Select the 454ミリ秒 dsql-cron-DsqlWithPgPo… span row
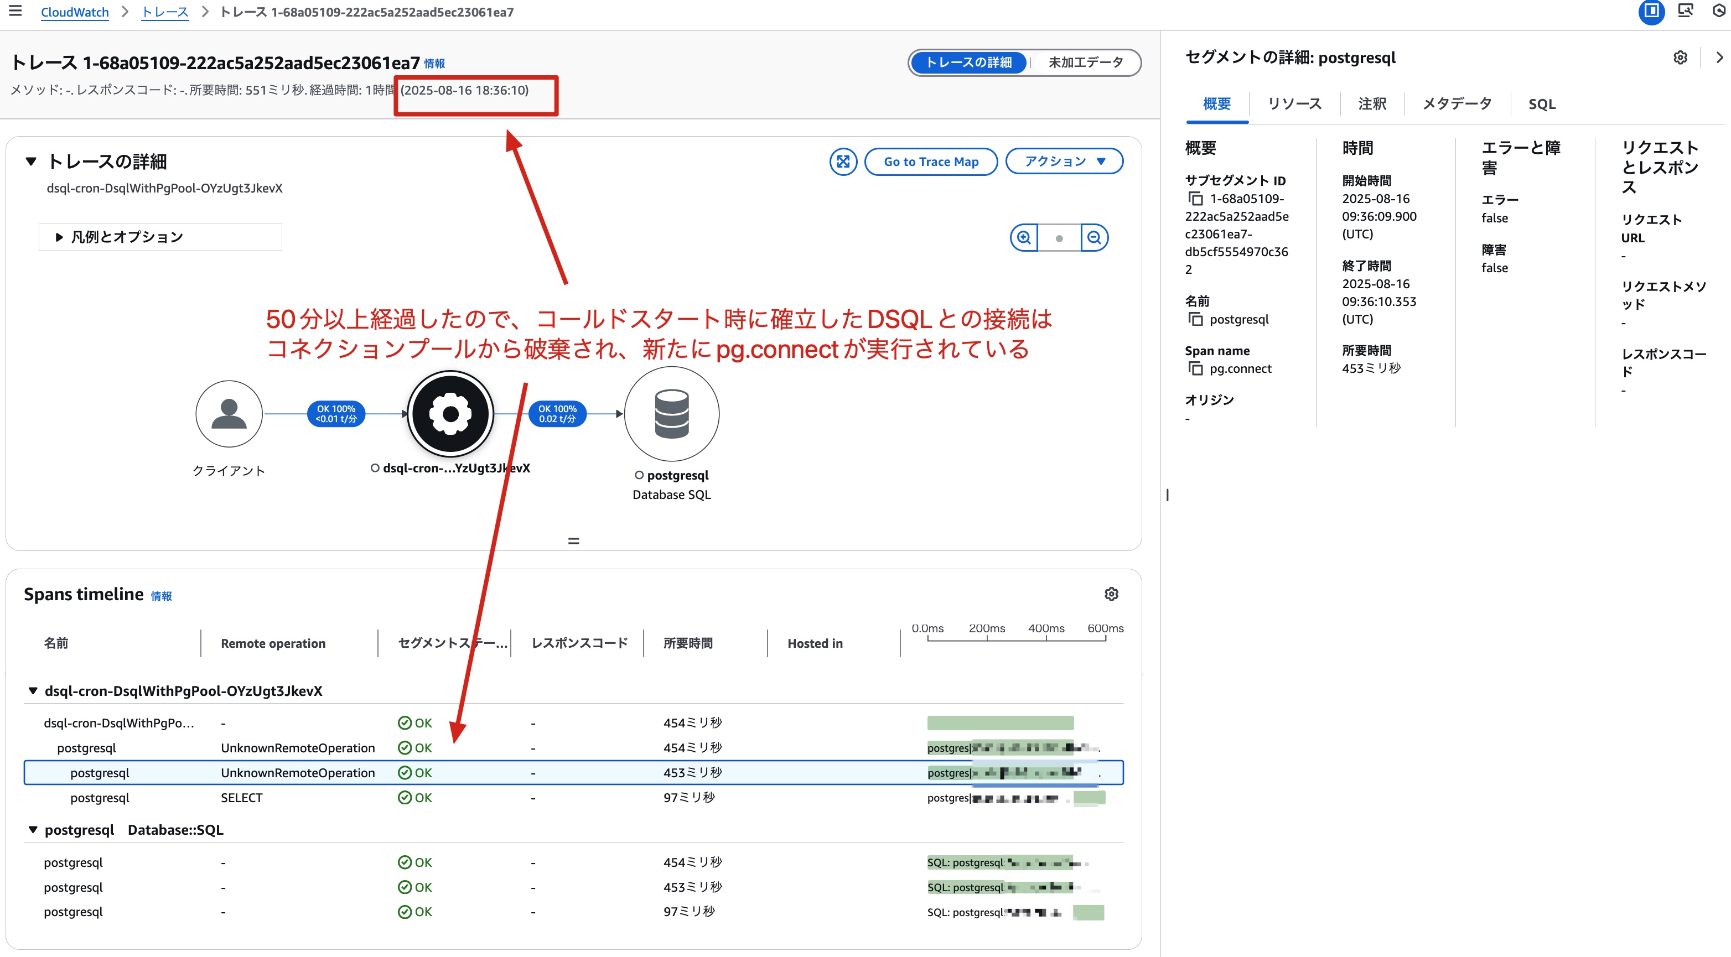Screen dimensions: 1731x957 [573, 724]
